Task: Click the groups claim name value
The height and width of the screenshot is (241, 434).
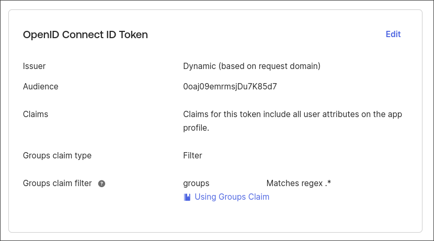Action: (196, 183)
